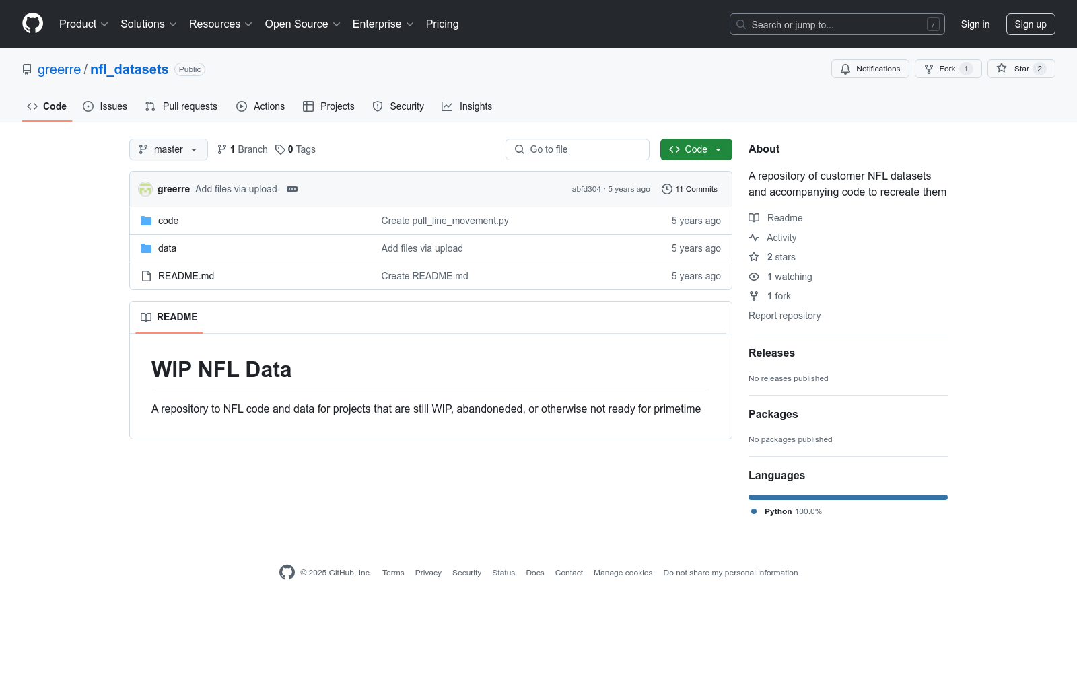Open the code folder

pyautogui.click(x=168, y=221)
